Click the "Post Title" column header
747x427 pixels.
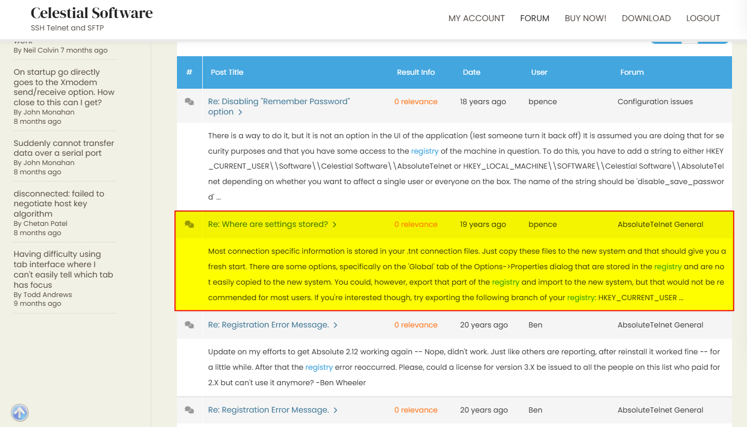[227, 72]
